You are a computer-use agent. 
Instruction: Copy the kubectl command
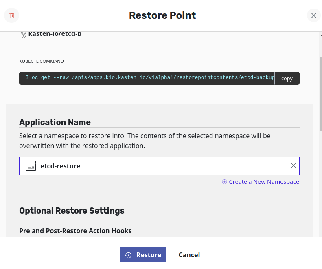point(287,78)
